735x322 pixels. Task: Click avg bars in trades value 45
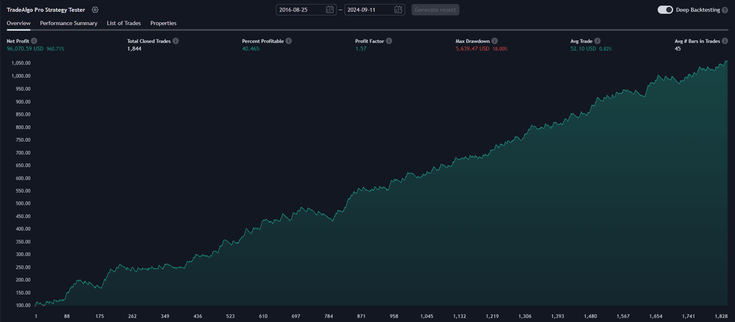[x=678, y=49]
